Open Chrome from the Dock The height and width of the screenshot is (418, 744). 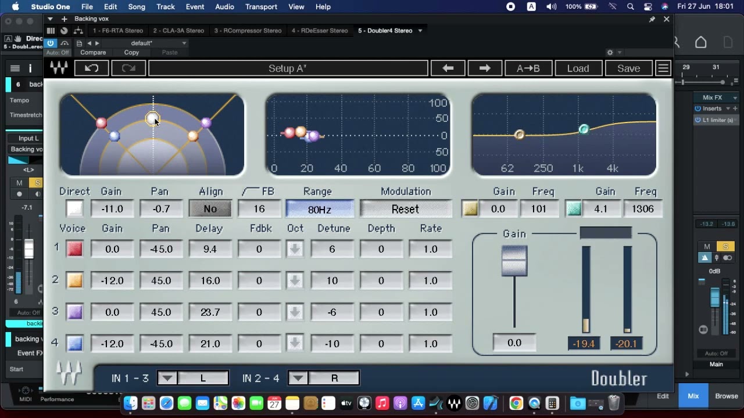[516, 403]
